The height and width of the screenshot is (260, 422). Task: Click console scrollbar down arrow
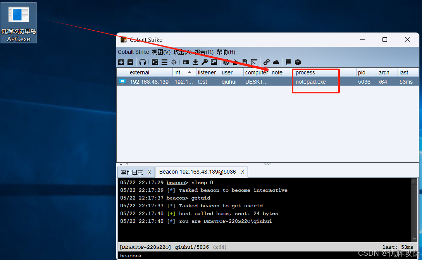414,239
